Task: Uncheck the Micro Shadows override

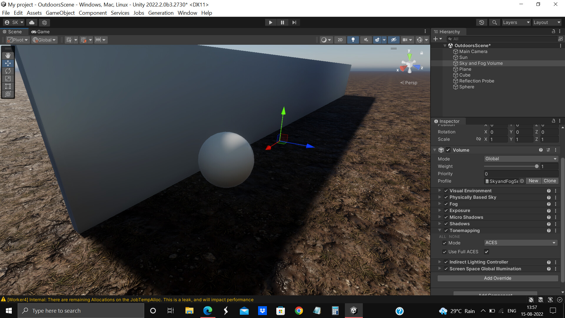Action: pyautogui.click(x=446, y=217)
